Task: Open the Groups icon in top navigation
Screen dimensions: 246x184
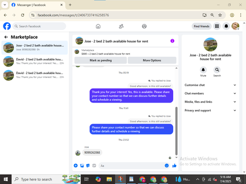Action: pyautogui.click(x=144, y=26)
